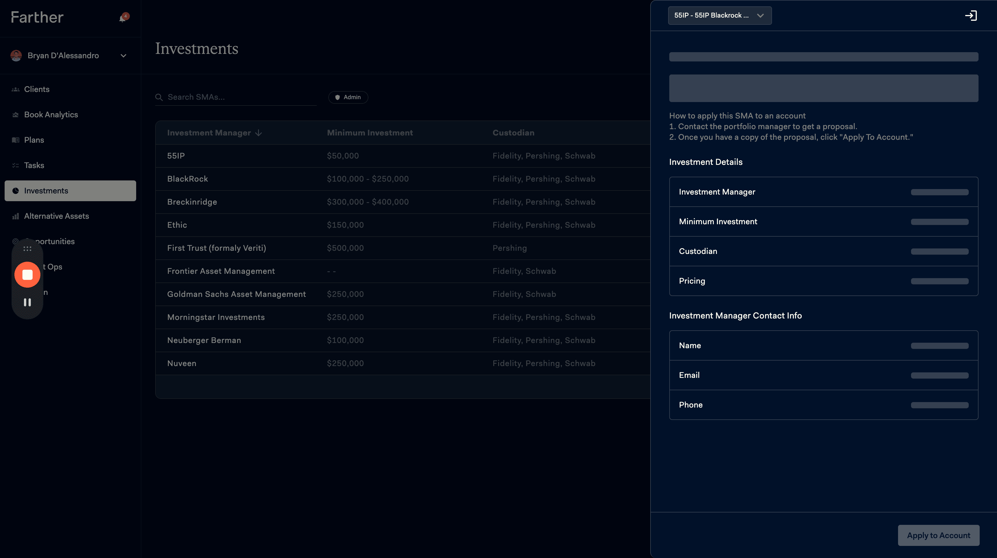This screenshot has width=997, height=558.
Task: Select the Nuveen row
Action: [x=402, y=363]
